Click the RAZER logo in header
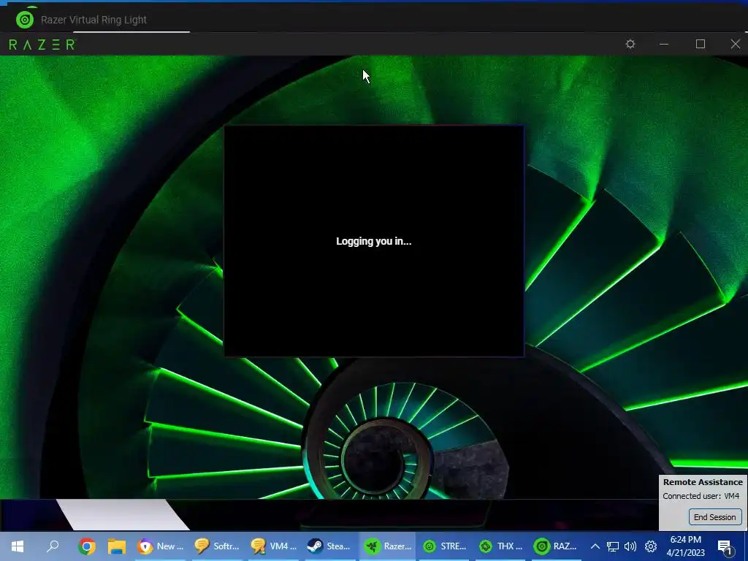Viewport: 748px width, 561px height. (42, 45)
